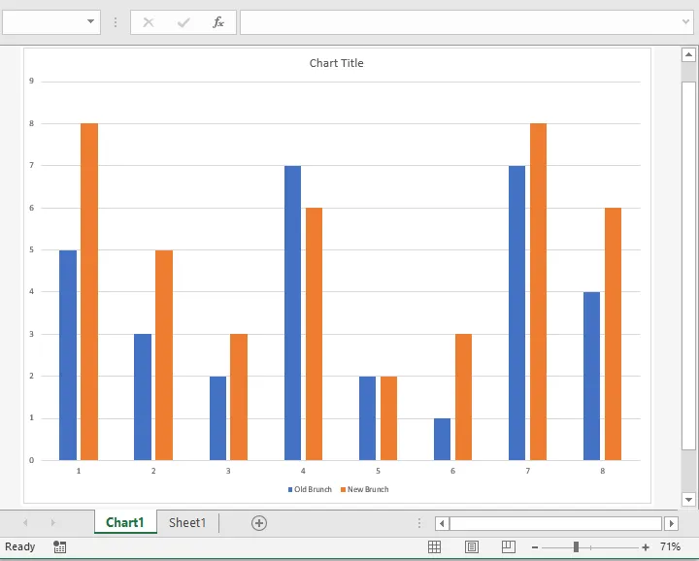699x561 pixels.
Task: Open zoom dialog via 71% label
Action: pos(670,546)
